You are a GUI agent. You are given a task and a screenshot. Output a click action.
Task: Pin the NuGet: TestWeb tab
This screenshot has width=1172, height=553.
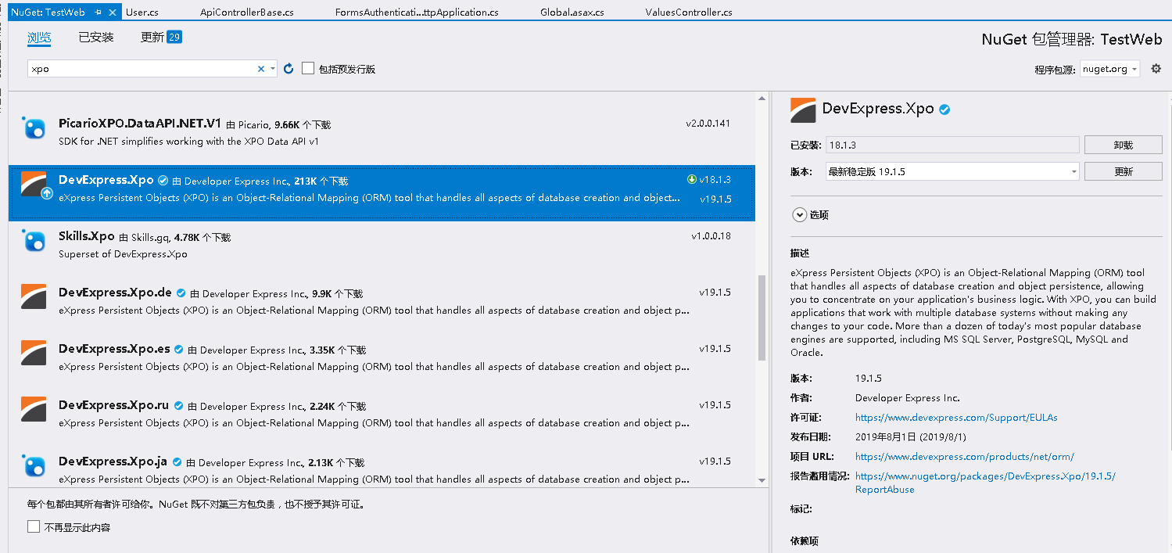pyautogui.click(x=98, y=13)
